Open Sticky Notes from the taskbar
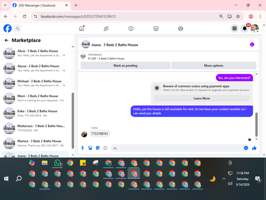 (x=83, y=163)
